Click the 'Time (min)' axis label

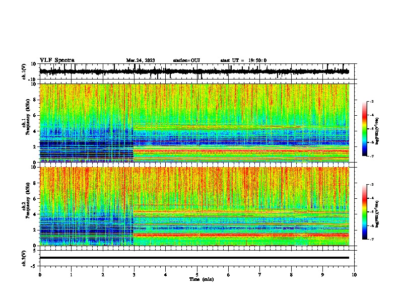202,279
